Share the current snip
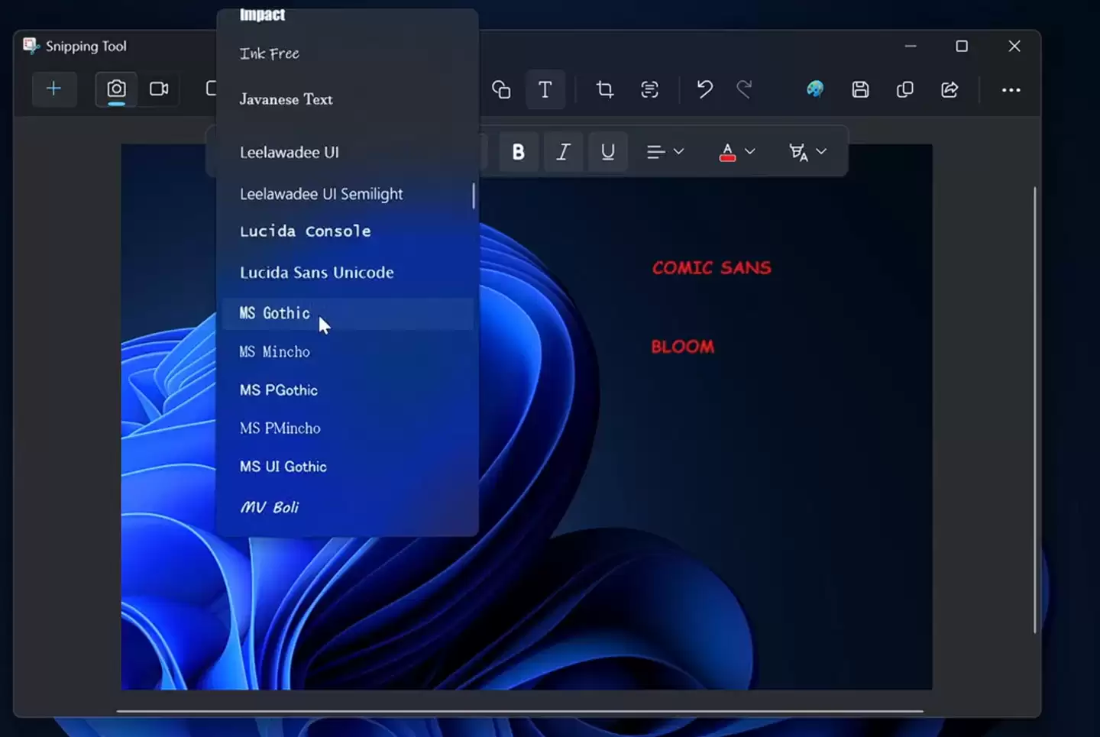Screen dimensions: 1100x737 [x=950, y=89]
